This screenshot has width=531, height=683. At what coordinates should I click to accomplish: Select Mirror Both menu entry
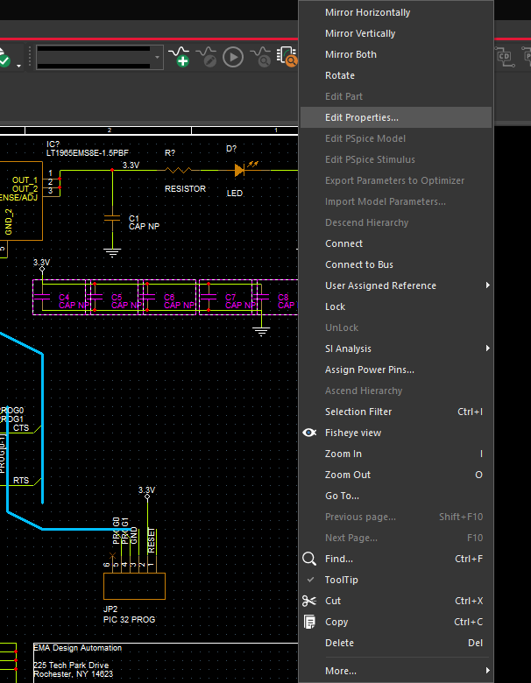pos(396,54)
